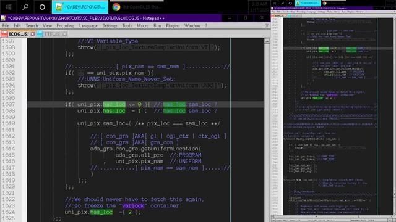This screenshot has width=396, height=222.
Task: Close the Notepad++ window in left view
Action: click(262, 18)
